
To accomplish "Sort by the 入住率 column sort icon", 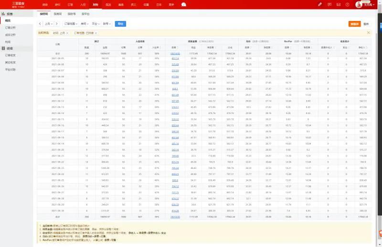I will point(160,48).
